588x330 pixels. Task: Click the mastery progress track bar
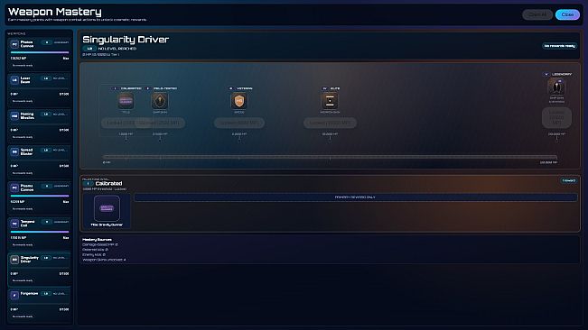point(330,157)
